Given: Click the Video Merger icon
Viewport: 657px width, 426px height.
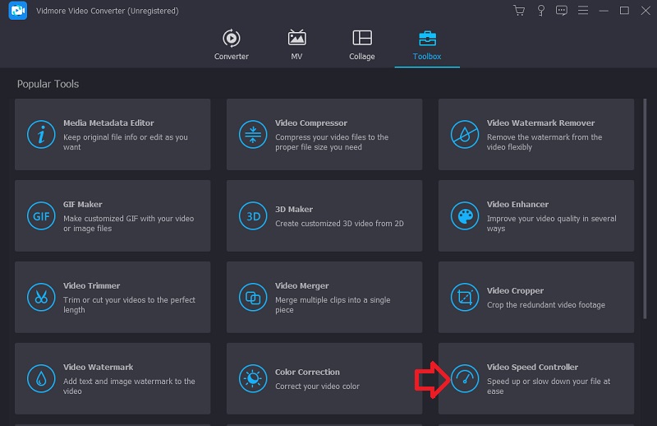Looking at the screenshot, I should 253,297.
